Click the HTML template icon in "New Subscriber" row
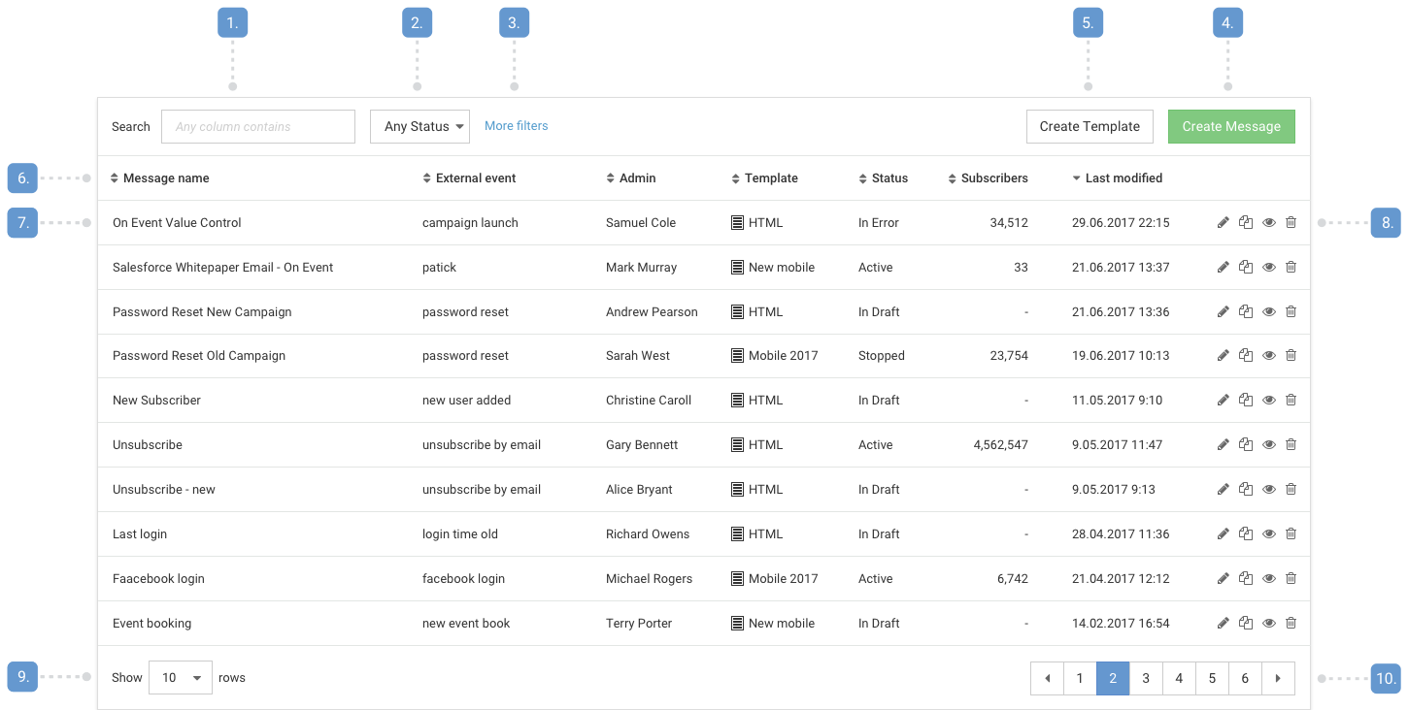 [735, 400]
